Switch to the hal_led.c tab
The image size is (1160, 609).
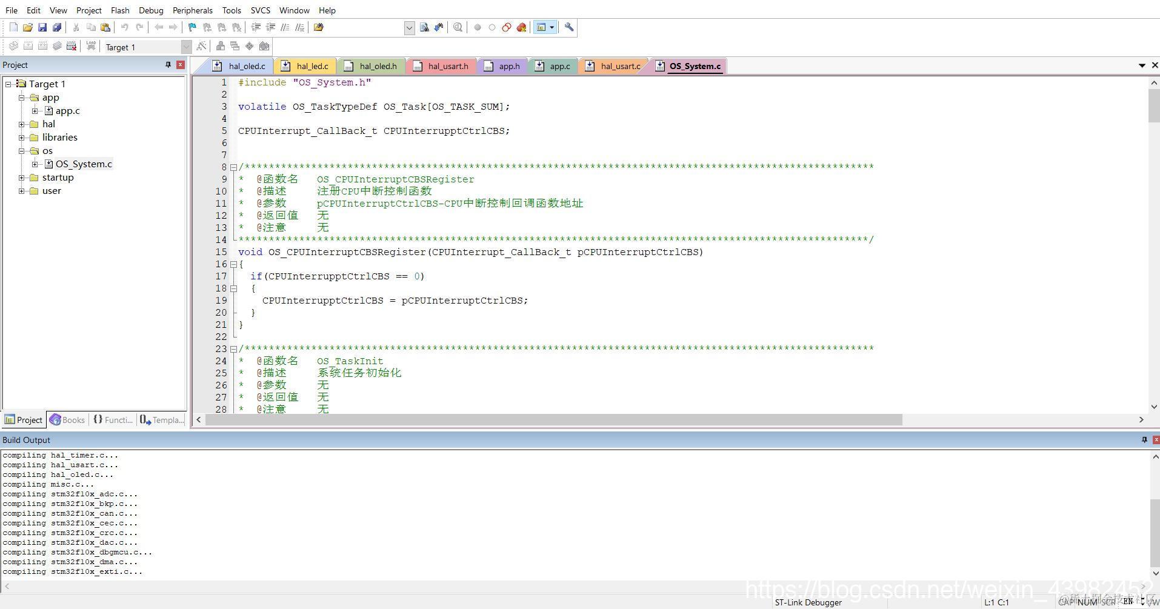tap(307, 66)
